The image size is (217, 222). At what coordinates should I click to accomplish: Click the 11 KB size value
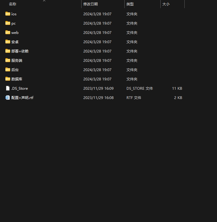(177, 88)
